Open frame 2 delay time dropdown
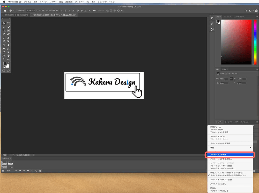 tap(11, 167)
